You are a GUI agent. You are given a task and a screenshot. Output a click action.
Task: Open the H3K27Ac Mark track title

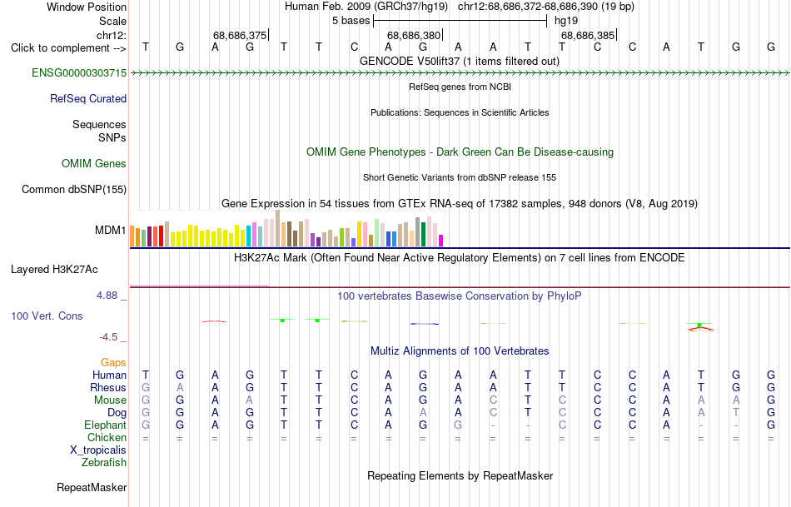tap(460, 258)
